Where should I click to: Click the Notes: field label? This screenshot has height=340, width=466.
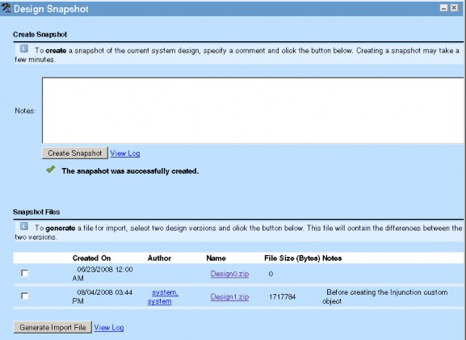point(25,111)
